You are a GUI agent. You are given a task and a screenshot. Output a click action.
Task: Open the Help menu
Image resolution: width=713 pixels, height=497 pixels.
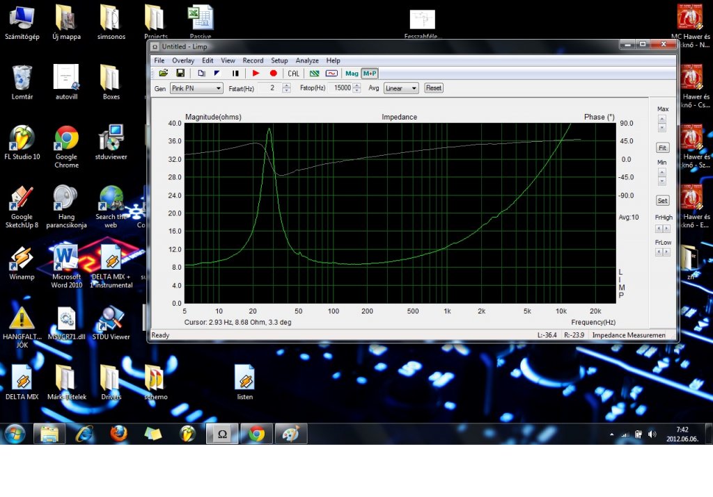[x=333, y=60]
